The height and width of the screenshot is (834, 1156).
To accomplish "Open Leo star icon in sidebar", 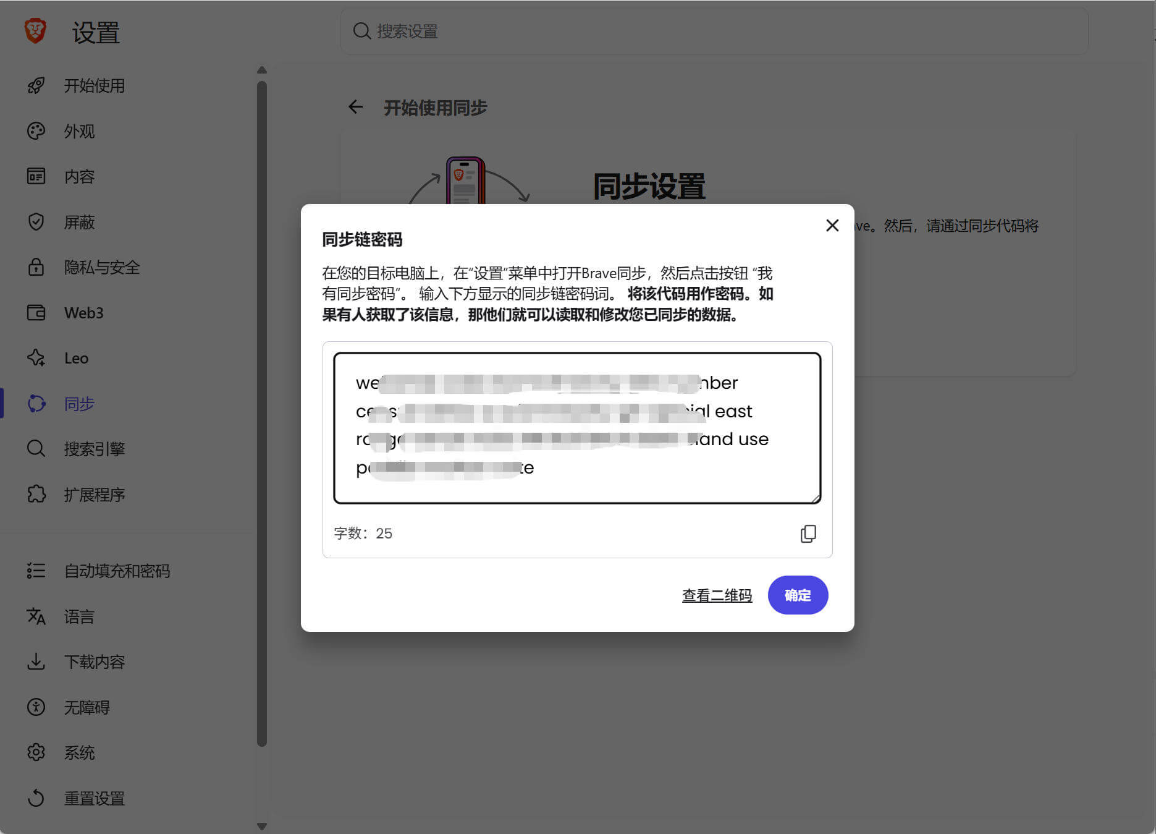I will click(36, 358).
